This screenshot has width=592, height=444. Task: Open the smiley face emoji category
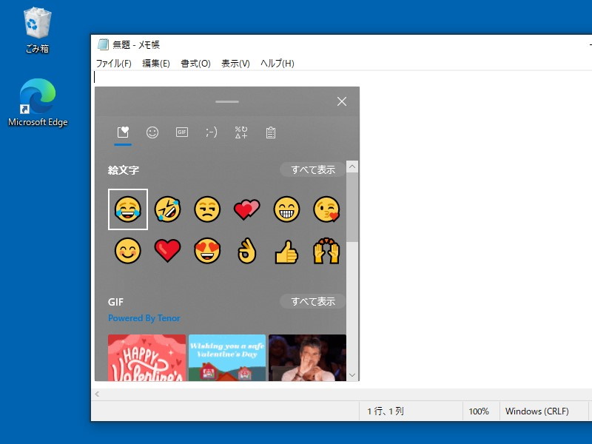[152, 132]
